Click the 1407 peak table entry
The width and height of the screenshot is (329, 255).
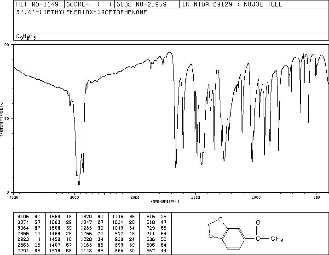(x=60, y=245)
